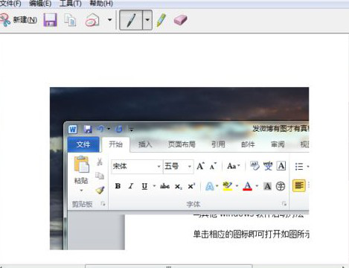Screen dimensions: 349x268
Task: Click the 五号 font size box
Action: (175, 166)
